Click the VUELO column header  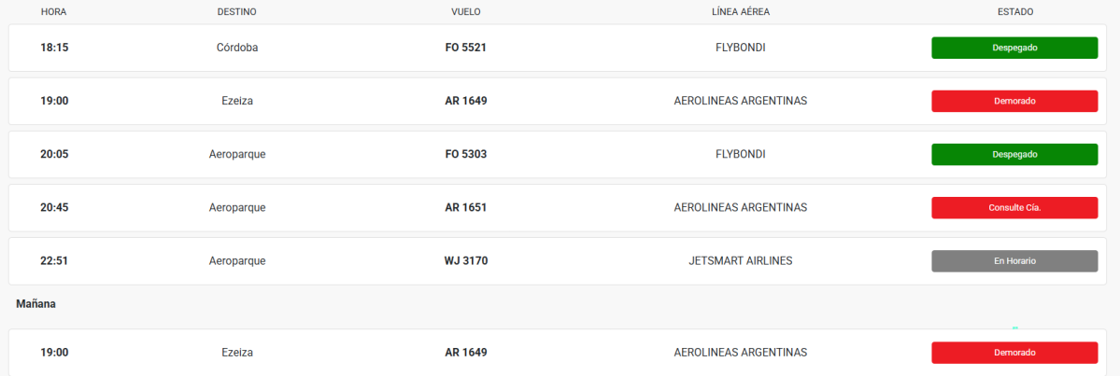465,11
